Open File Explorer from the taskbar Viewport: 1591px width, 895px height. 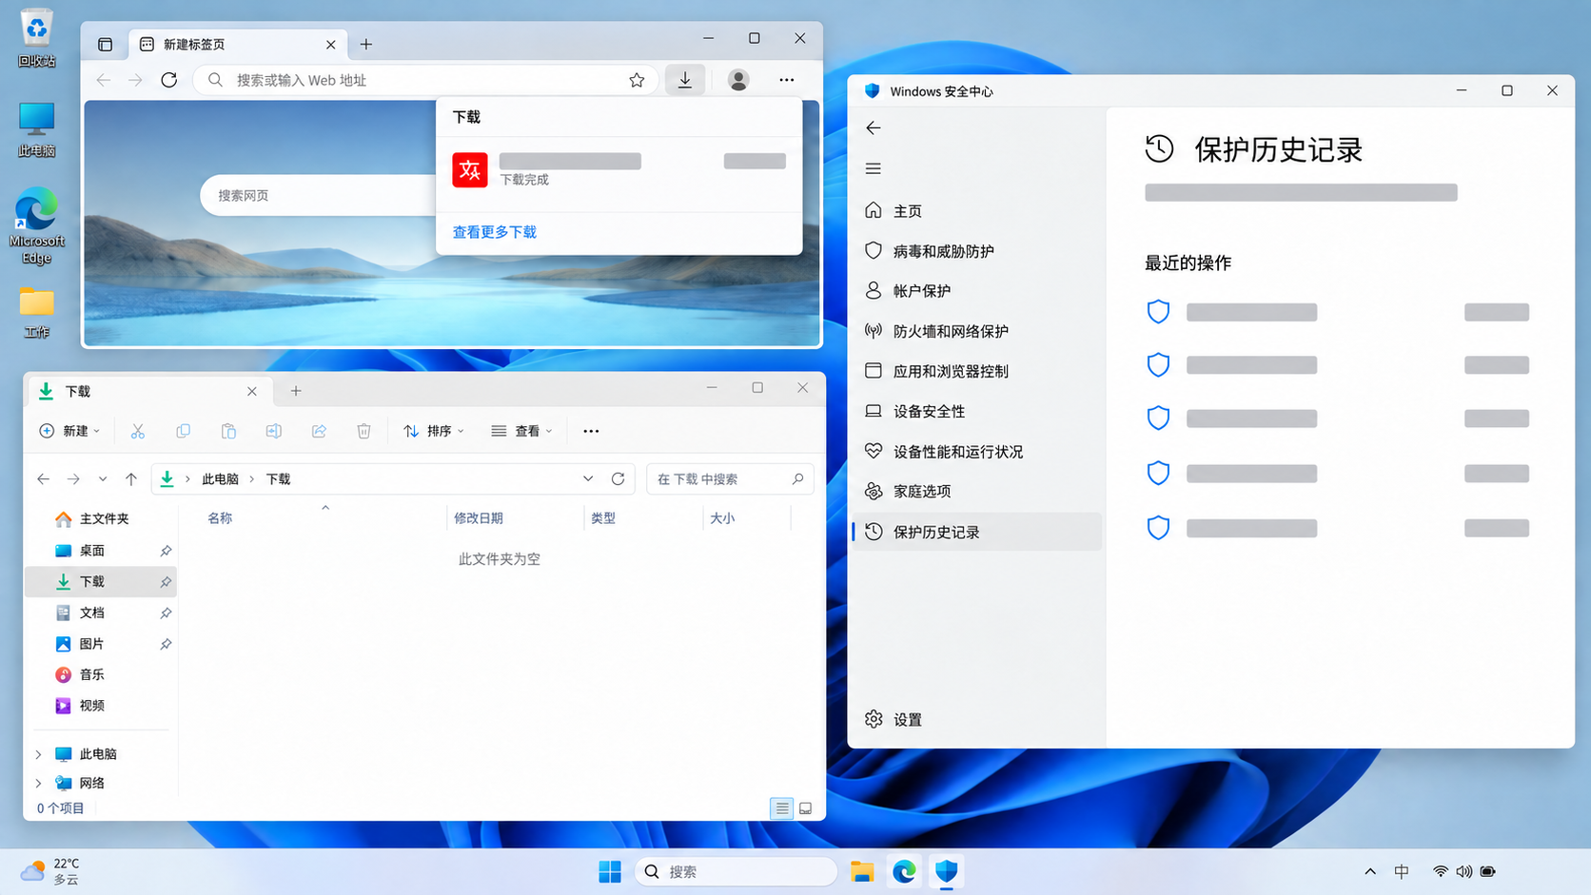[x=862, y=871]
